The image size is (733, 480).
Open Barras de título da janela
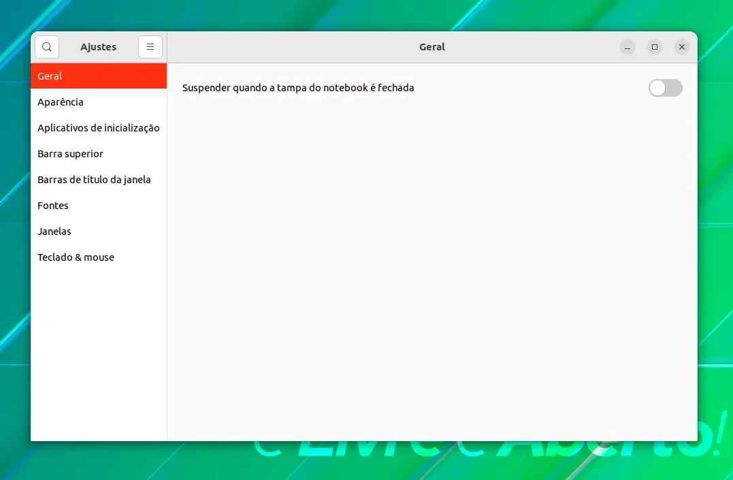coord(99,180)
